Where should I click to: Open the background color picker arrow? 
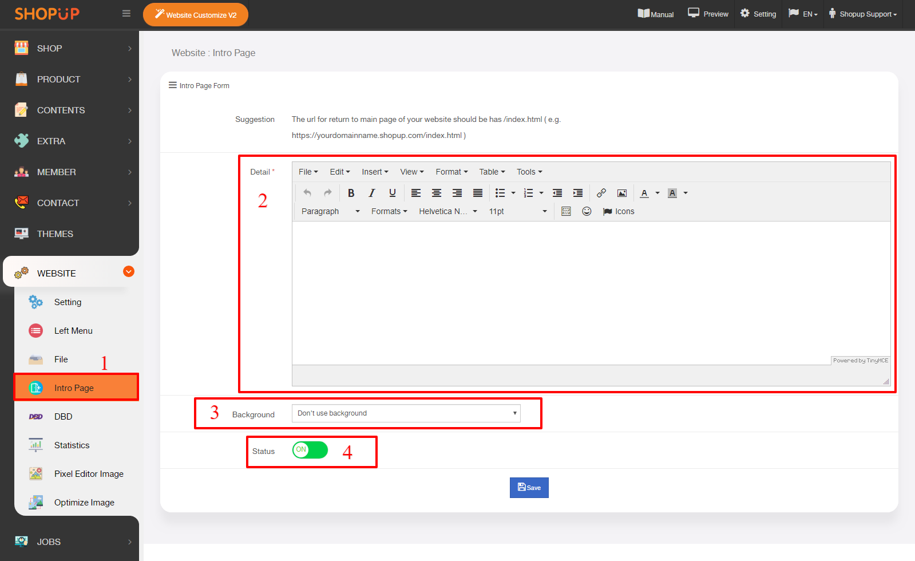[686, 193]
